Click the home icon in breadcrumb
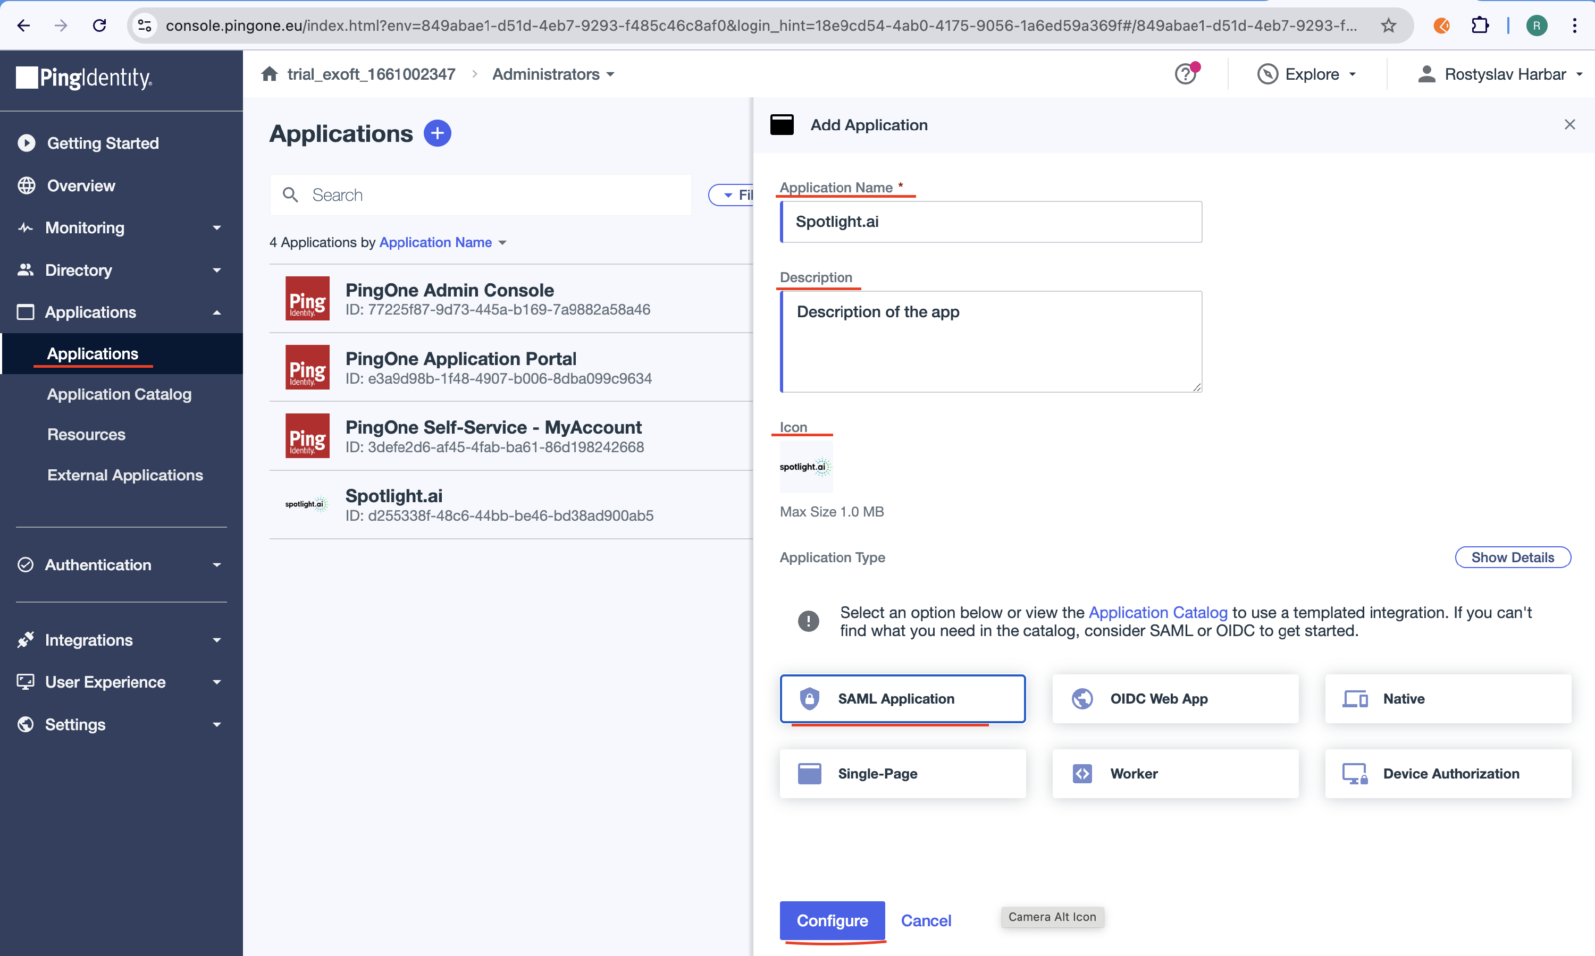This screenshot has height=956, width=1595. coord(270,74)
